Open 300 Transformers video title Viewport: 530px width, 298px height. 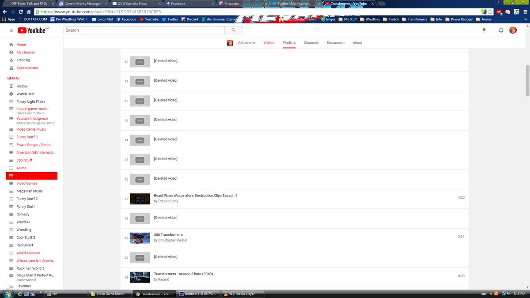pos(168,235)
